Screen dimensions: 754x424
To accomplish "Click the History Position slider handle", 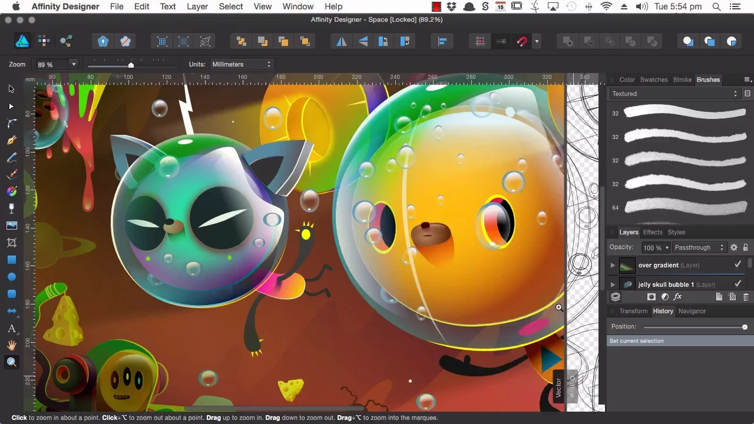I will [x=745, y=327].
